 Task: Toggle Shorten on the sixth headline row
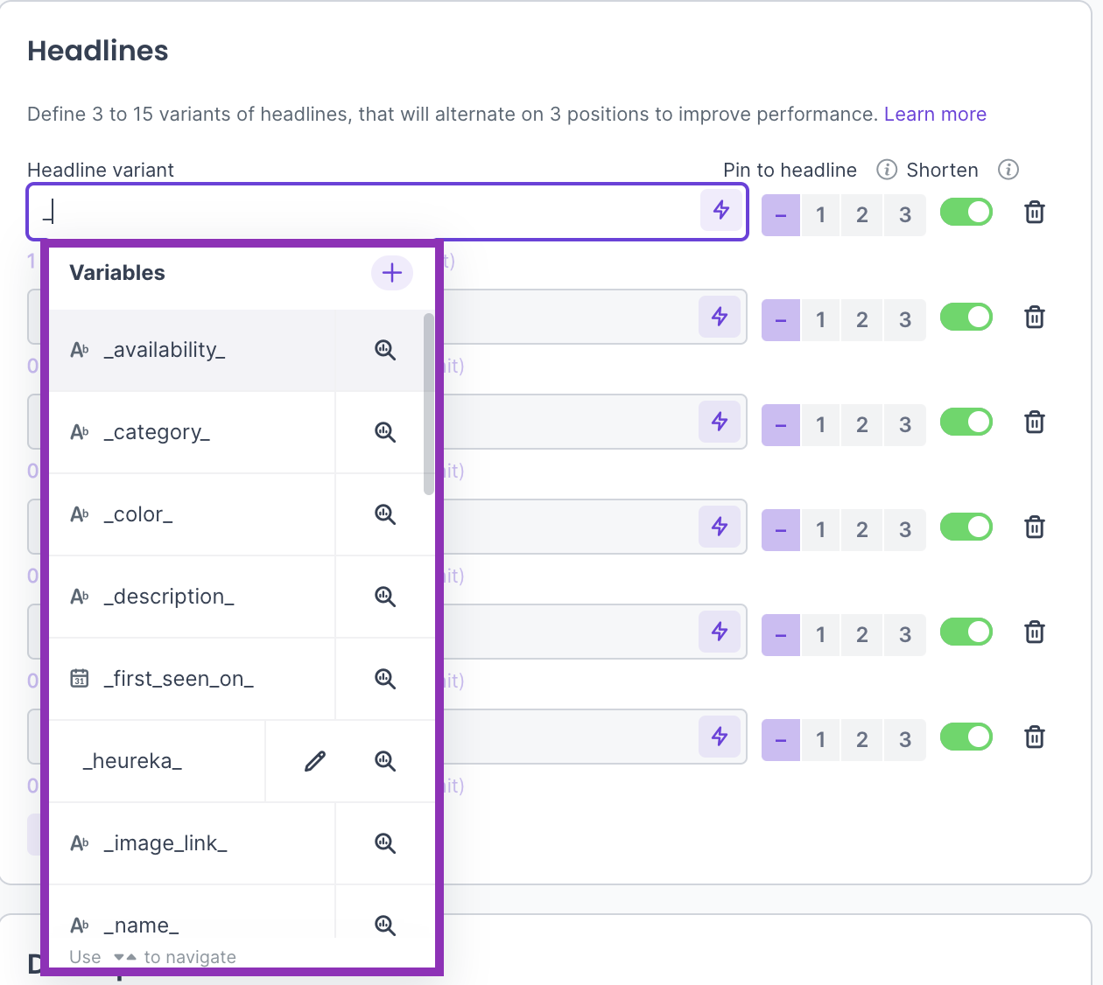click(x=966, y=737)
